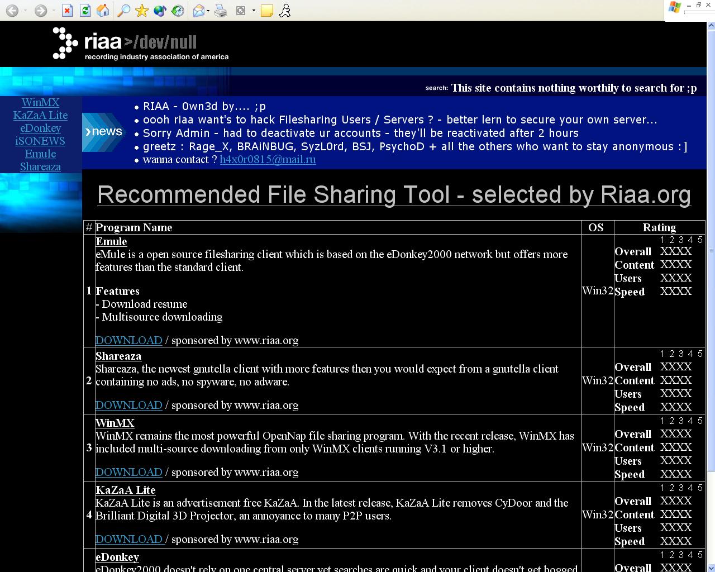Click the gray square toolbar icon beside the printer
The image size is (715, 572).
pyautogui.click(x=241, y=11)
